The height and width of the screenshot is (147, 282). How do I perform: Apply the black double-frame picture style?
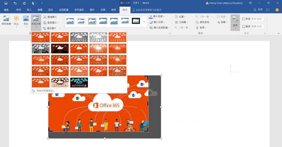(x=136, y=21)
